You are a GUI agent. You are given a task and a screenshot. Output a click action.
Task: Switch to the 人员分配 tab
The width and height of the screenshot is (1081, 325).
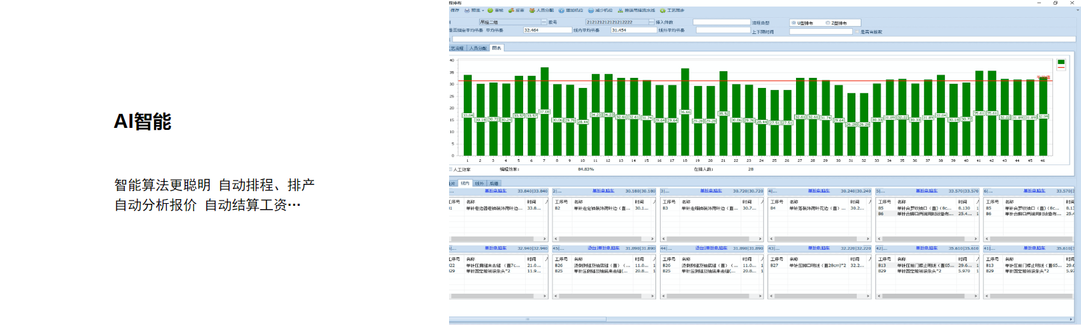478,48
